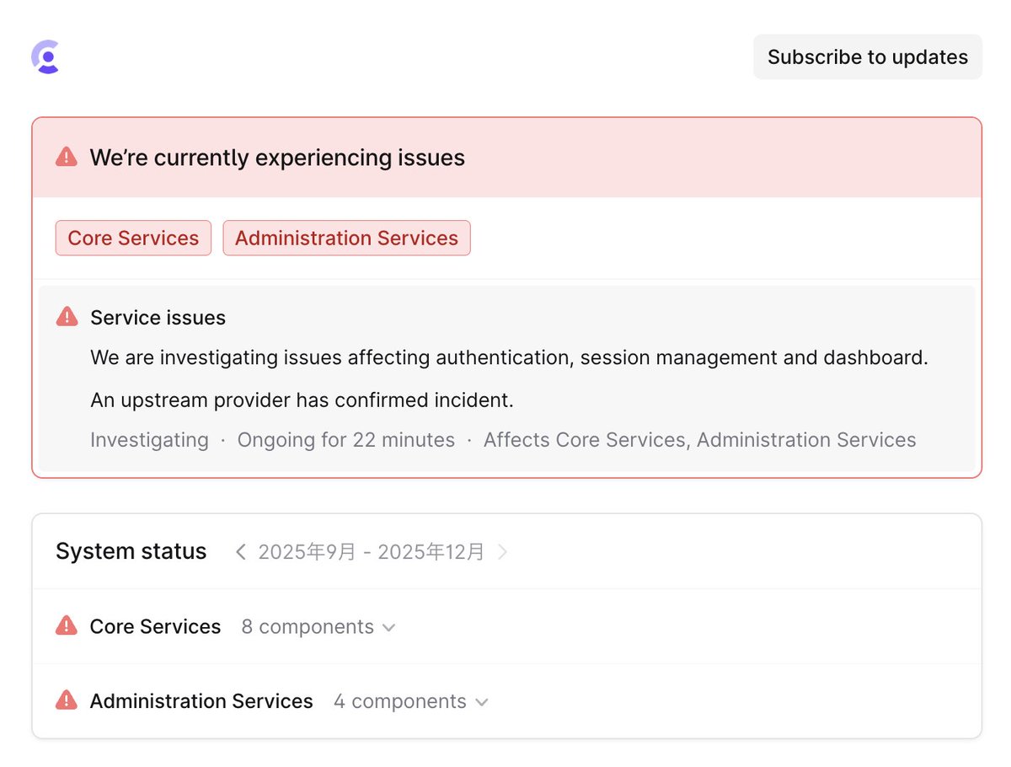Go to next date range chevron
This screenshot has width=1011, height=767.
[503, 552]
